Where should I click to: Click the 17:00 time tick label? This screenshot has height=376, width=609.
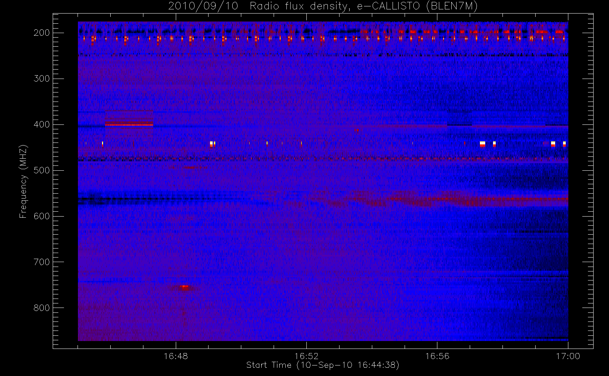(568, 356)
